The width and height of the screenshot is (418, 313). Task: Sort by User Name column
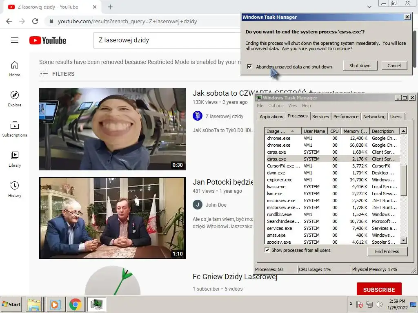[x=314, y=131]
